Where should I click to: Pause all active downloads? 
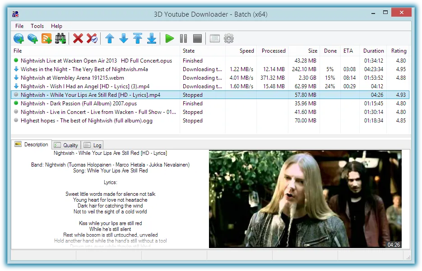point(183,38)
